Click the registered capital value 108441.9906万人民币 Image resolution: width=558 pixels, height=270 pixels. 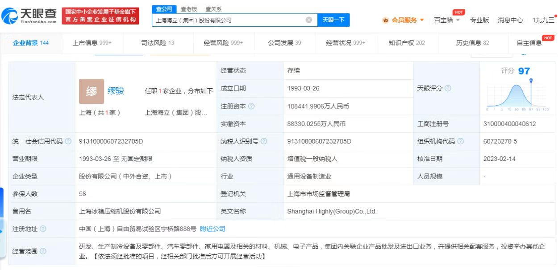point(318,106)
